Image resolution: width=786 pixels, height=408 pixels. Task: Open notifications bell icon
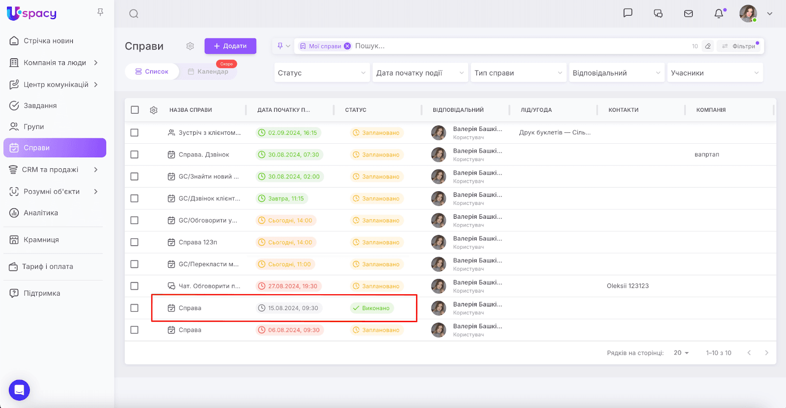[719, 14]
